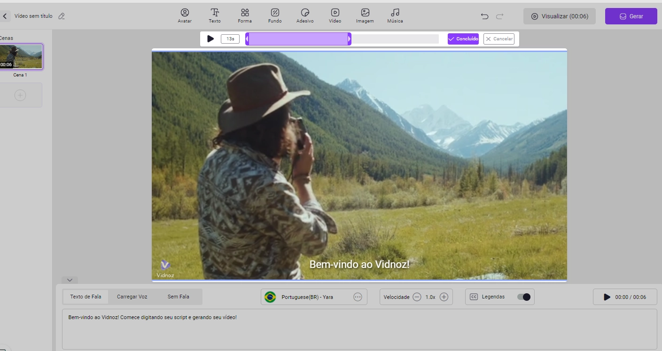Edit the video title with pencil icon
The image size is (662, 351).
click(x=62, y=16)
